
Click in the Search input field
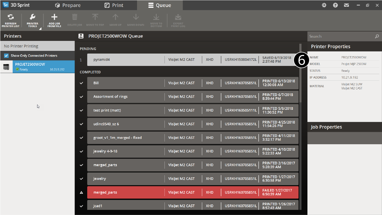[x=341, y=36]
